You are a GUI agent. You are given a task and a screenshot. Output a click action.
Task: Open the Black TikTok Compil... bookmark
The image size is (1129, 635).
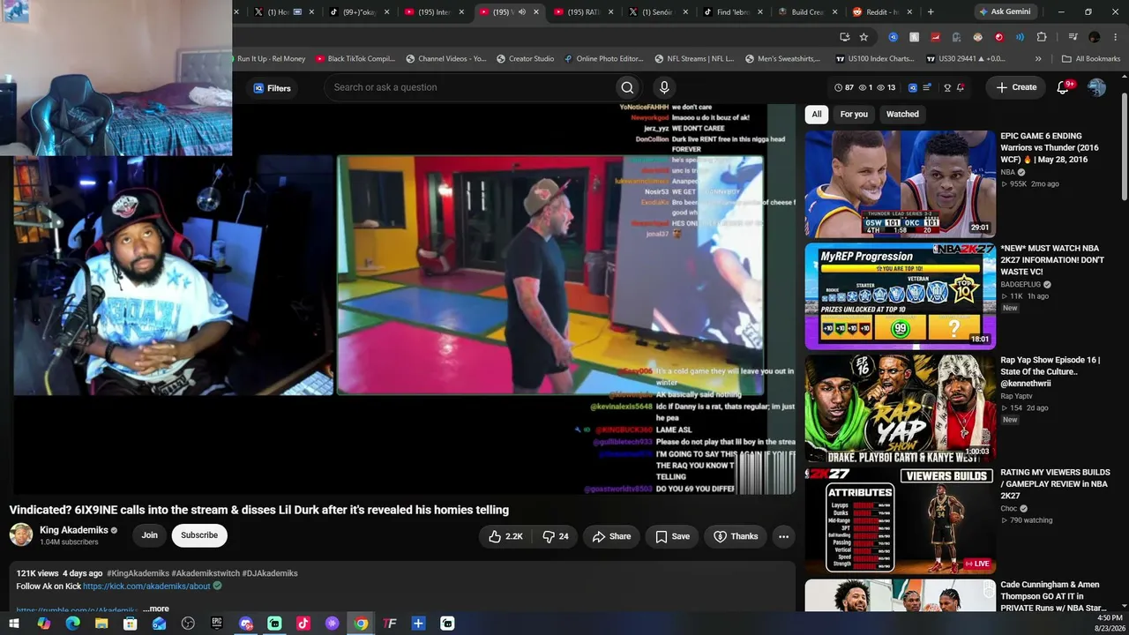click(355, 59)
